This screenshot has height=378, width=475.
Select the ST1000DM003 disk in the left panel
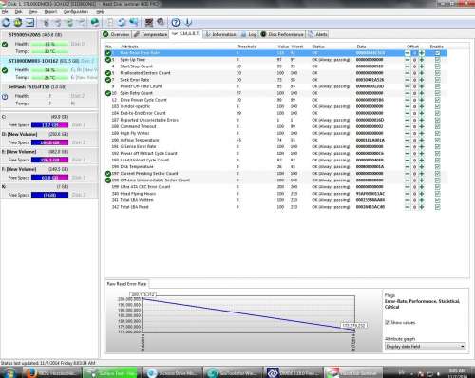[49, 69]
